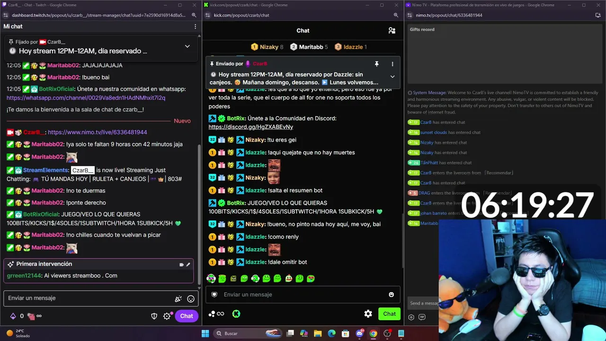Click top gifter Nizaky on Kick leaderboard

click(267, 47)
